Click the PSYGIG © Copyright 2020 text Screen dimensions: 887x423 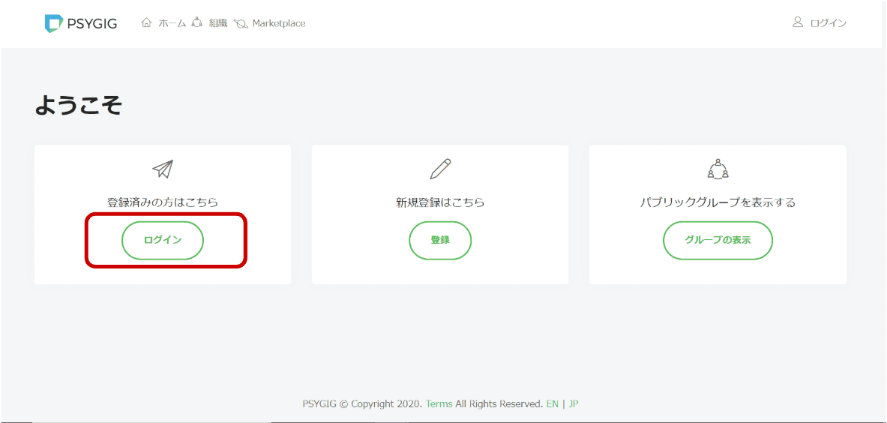(362, 403)
